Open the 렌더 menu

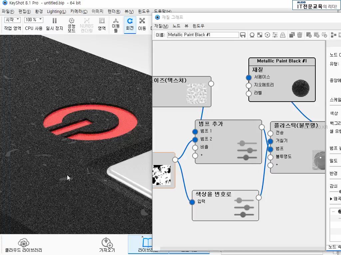[x=114, y=12]
